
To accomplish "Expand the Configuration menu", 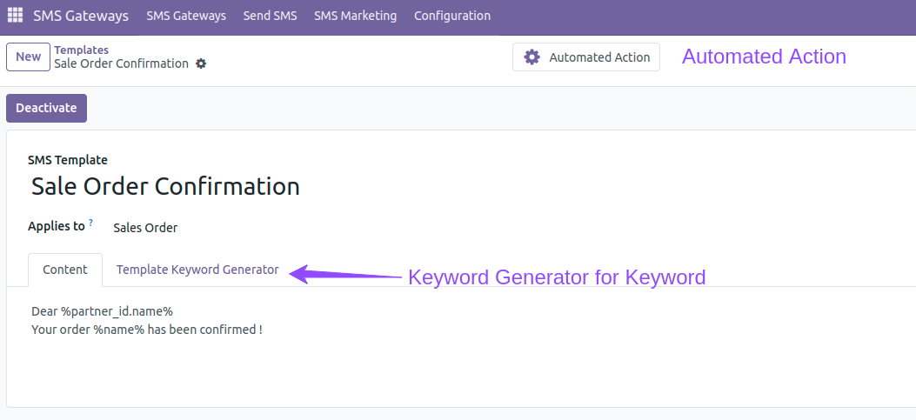I will click(x=452, y=16).
